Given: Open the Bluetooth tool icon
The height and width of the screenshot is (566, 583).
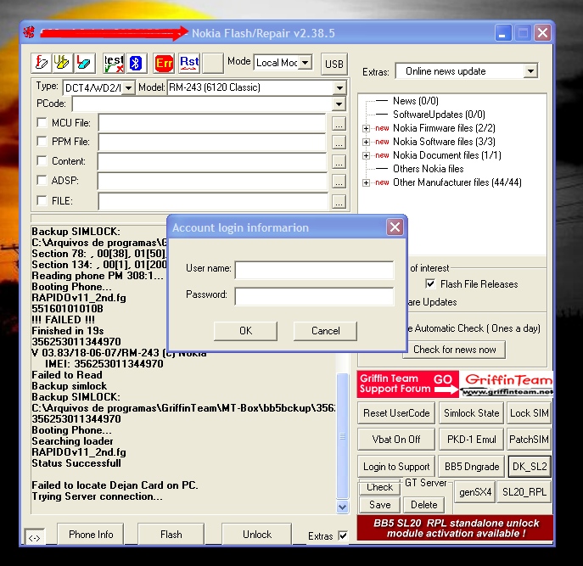Looking at the screenshot, I should [x=136, y=64].
